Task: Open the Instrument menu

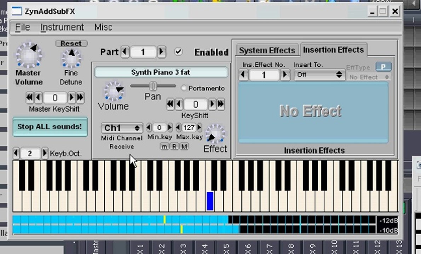Action: click(x=62, y=27)
